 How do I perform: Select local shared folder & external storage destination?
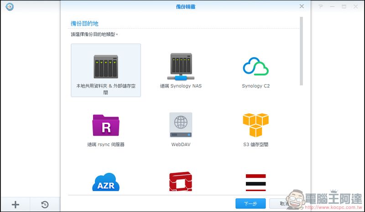106,70
